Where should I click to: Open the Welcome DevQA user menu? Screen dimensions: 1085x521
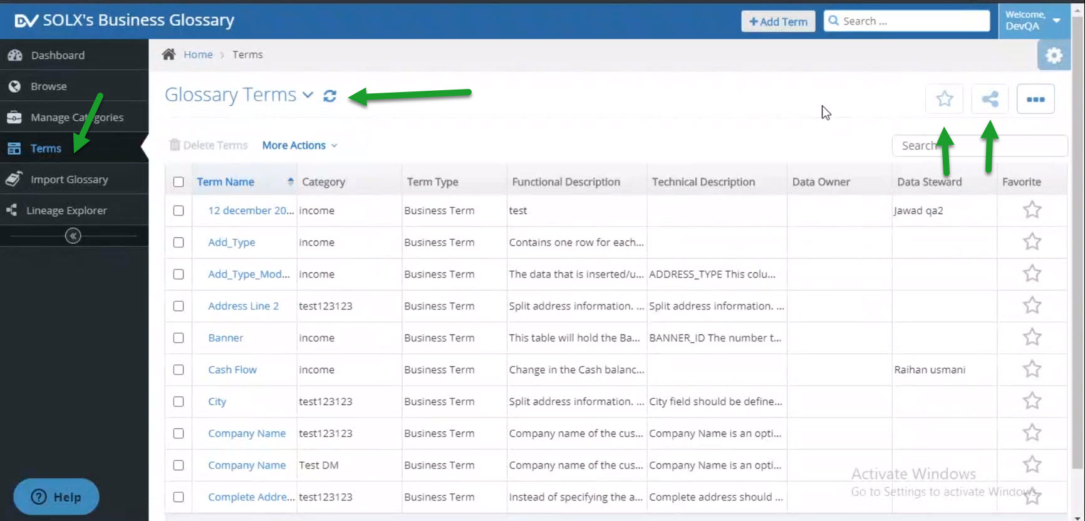point(1033,21)
